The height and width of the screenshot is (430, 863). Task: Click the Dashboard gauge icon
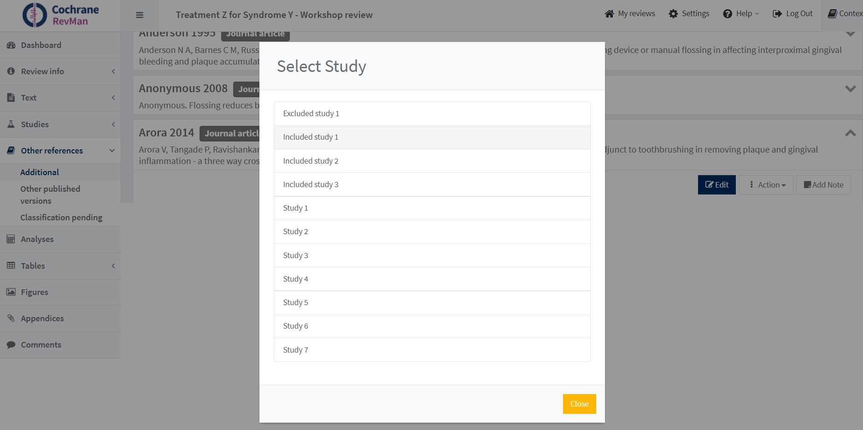11,45
